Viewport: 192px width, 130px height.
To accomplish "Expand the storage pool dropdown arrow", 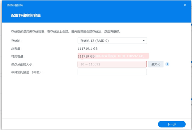I will click(143, 40).
